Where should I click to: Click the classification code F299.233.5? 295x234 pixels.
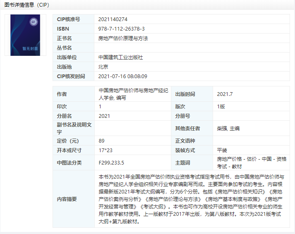(111, 162)
